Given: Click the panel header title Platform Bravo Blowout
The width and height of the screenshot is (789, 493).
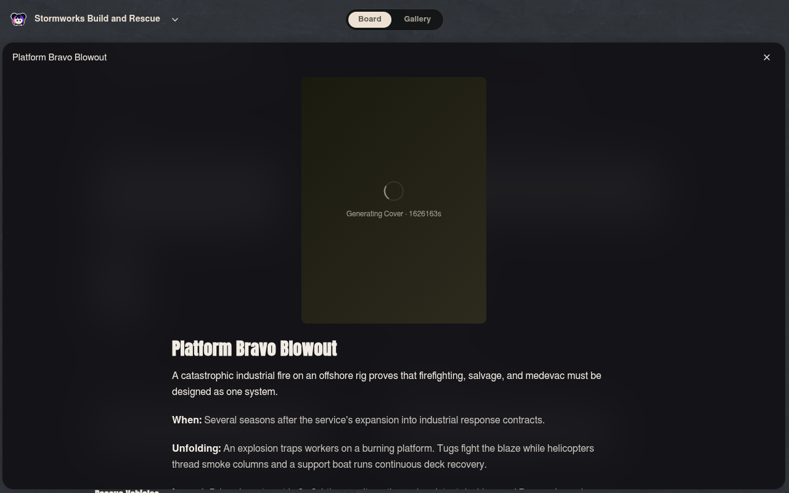Looking at the screenshot, I should pos(60,57).
